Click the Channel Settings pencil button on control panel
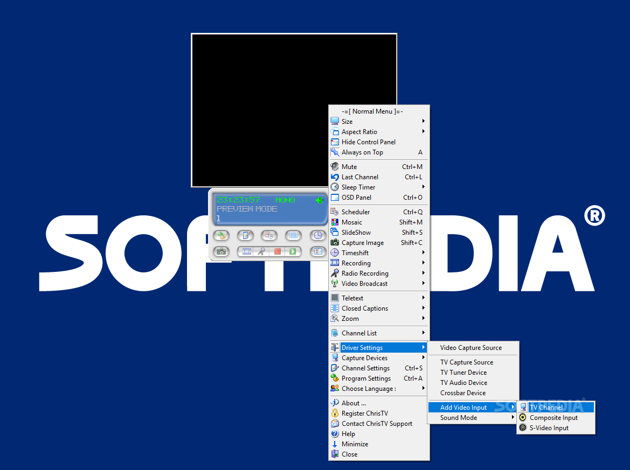Screen dimensions: 630x470 coord(246,236)
